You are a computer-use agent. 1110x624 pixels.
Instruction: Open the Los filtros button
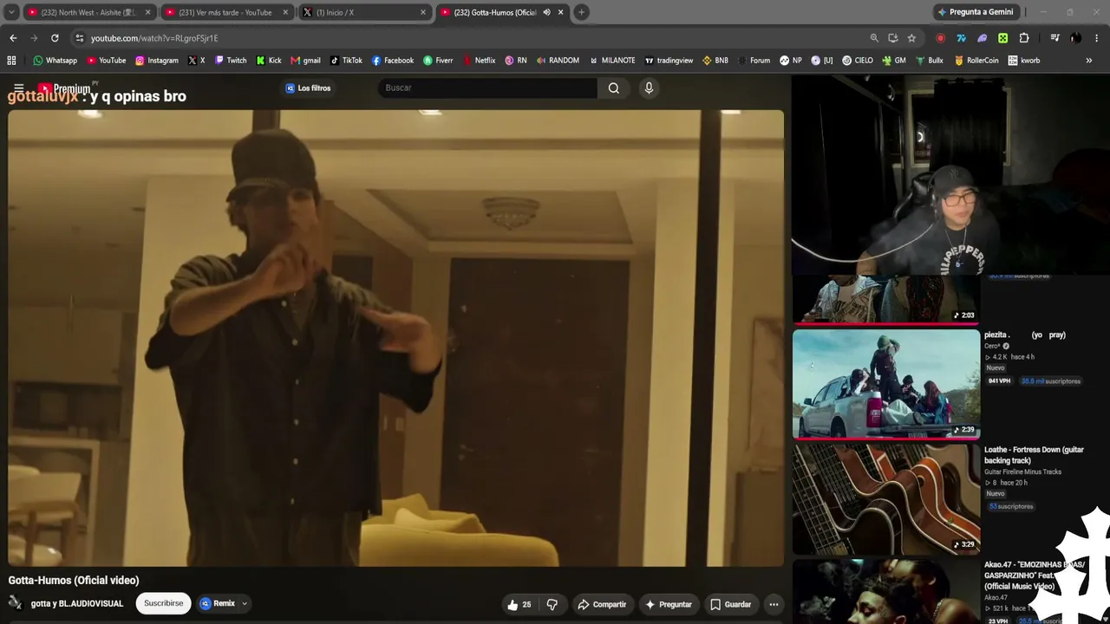point(308,88)
